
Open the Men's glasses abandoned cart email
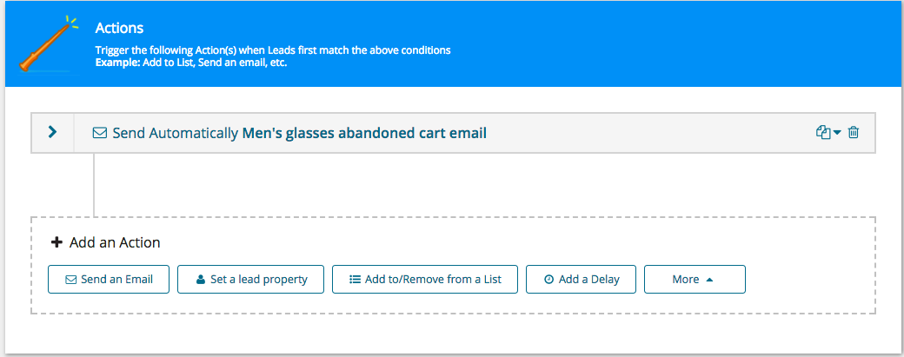[x=363, y=133]
